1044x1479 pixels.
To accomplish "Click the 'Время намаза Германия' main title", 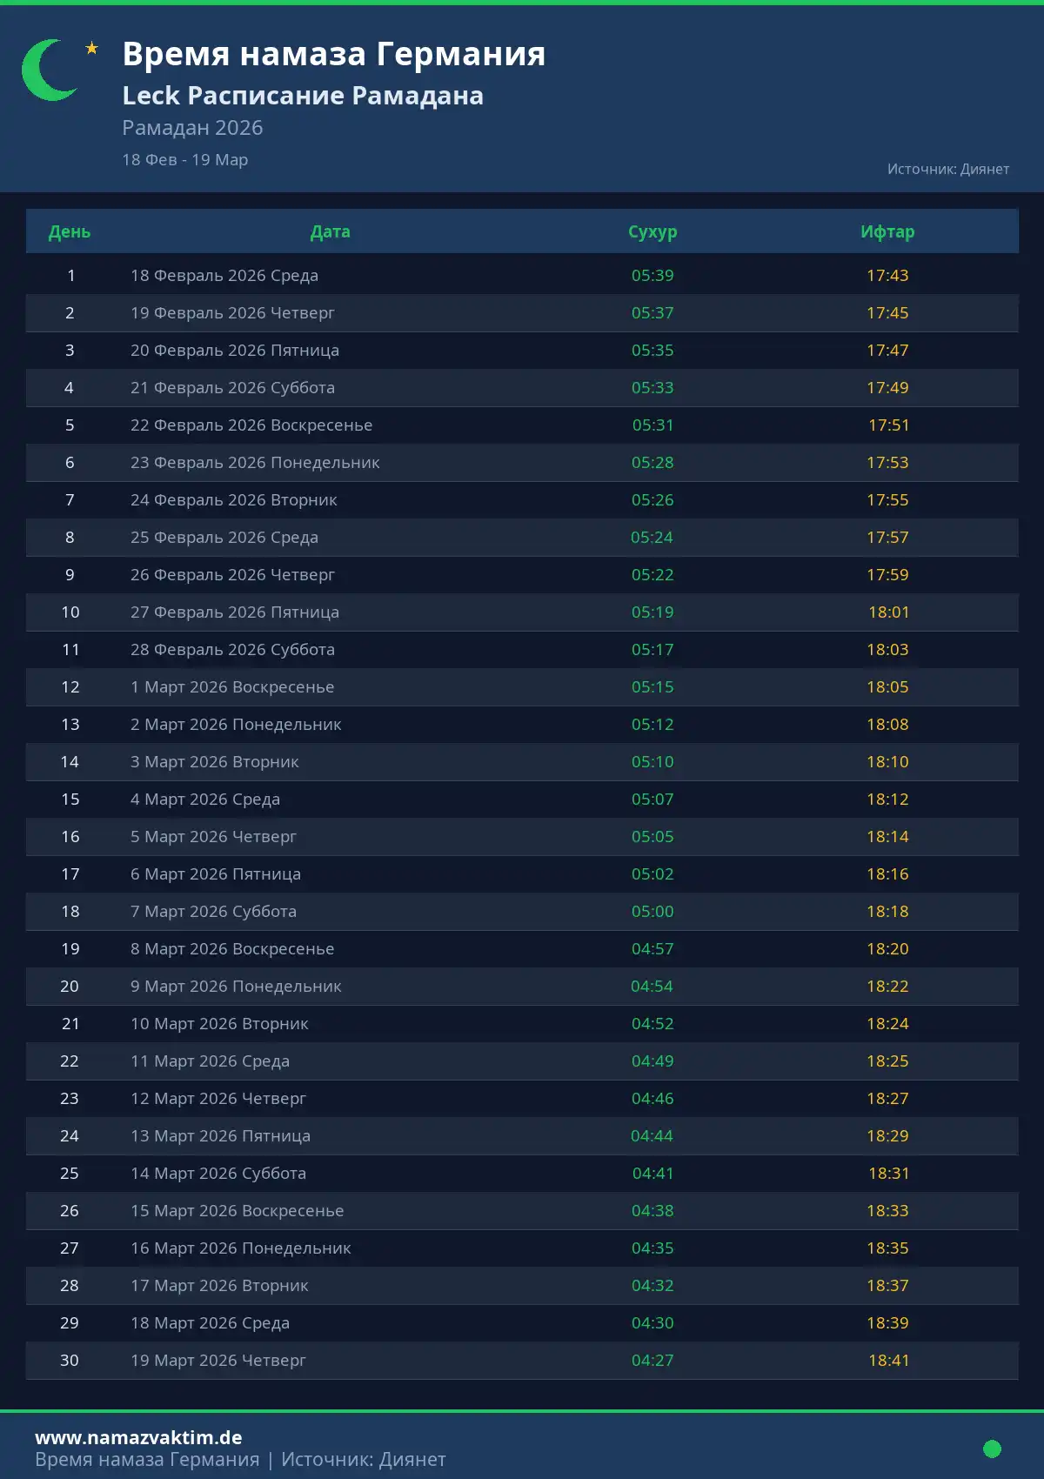I will point(333,54).
